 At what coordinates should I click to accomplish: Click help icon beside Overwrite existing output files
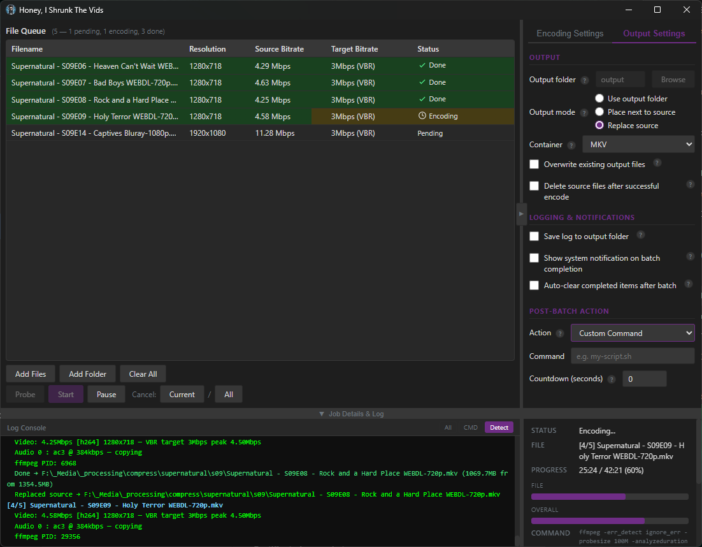click(x=657, y=163)
